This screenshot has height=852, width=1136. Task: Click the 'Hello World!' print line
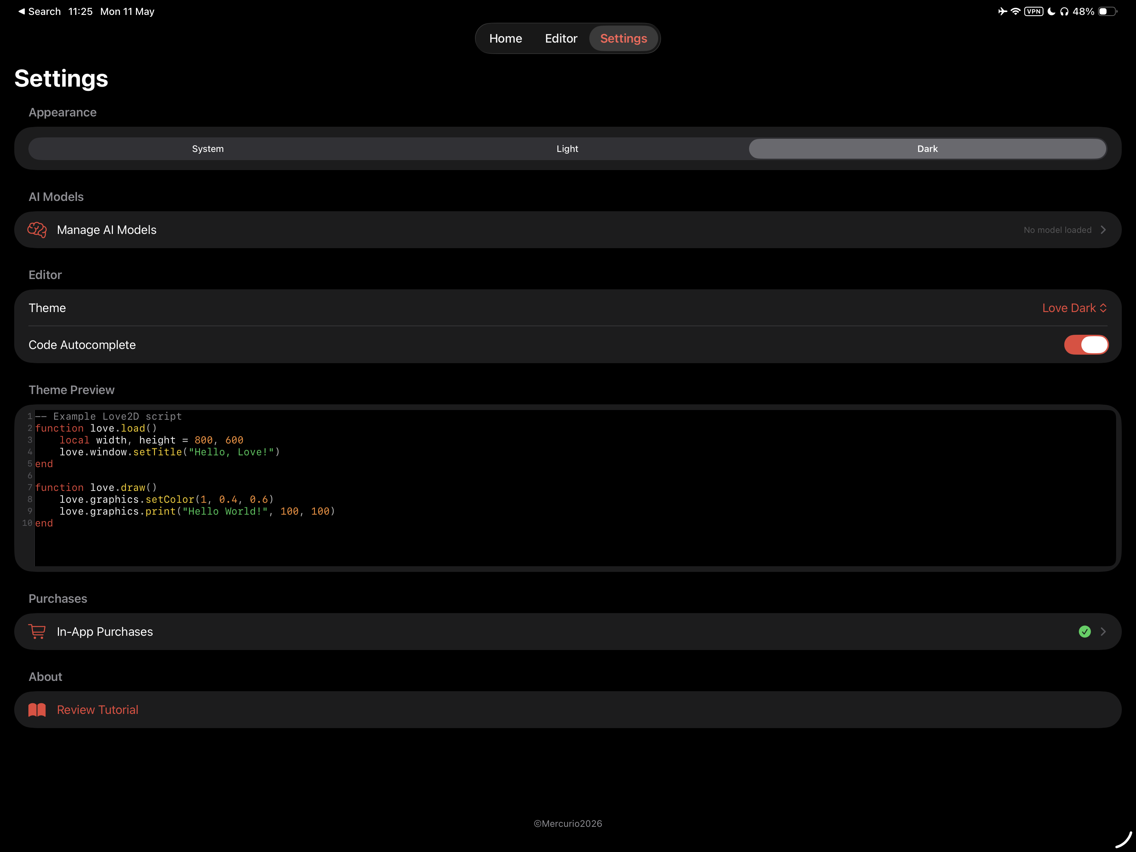(197, 512)
